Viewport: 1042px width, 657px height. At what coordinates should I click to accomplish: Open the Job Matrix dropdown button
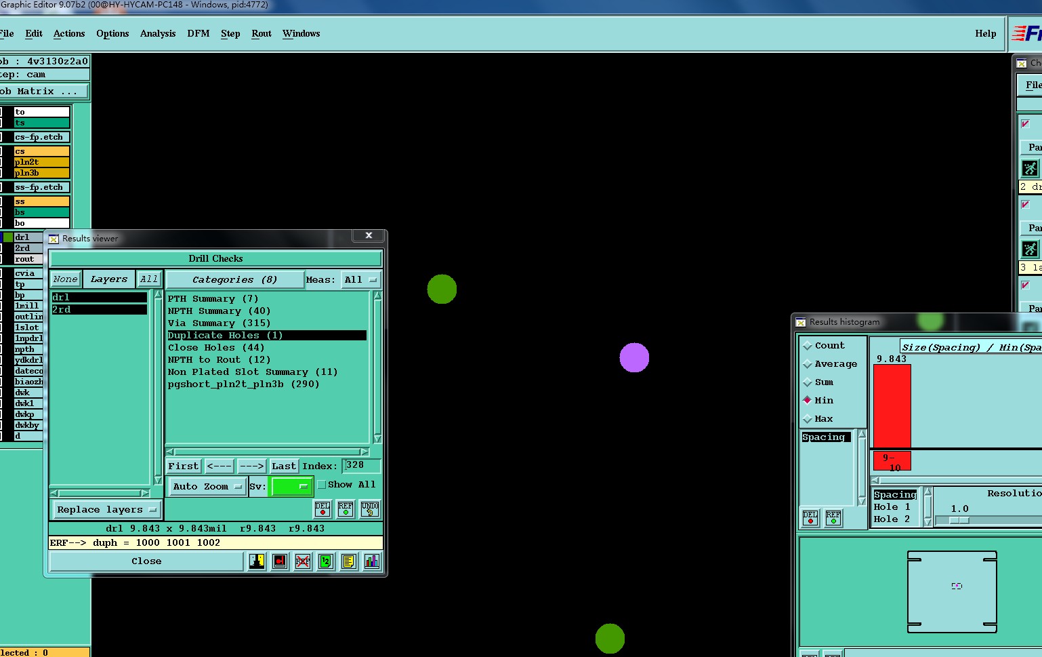pyautogui.click(x=43, y=92)
